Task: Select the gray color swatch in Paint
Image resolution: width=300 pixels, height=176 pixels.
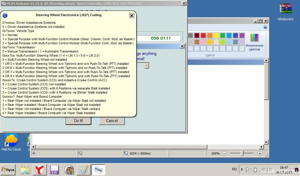Action: 190,35
